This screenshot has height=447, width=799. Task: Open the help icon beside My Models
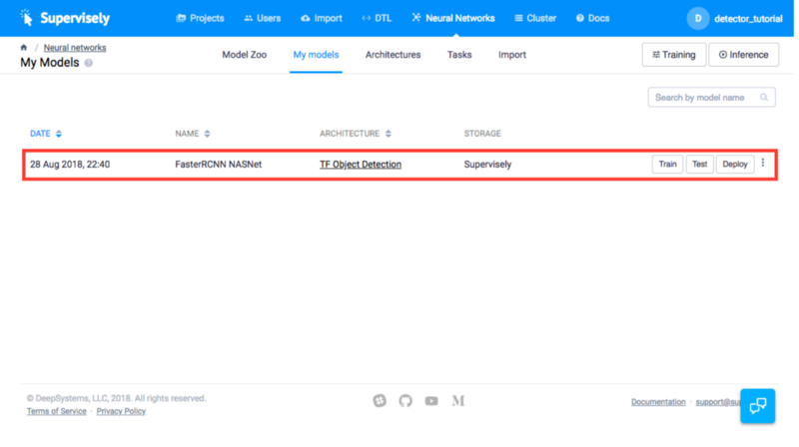[89, 63]
